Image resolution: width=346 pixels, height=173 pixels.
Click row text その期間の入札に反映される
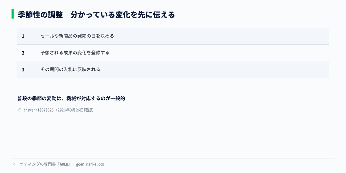click(70, 69)
